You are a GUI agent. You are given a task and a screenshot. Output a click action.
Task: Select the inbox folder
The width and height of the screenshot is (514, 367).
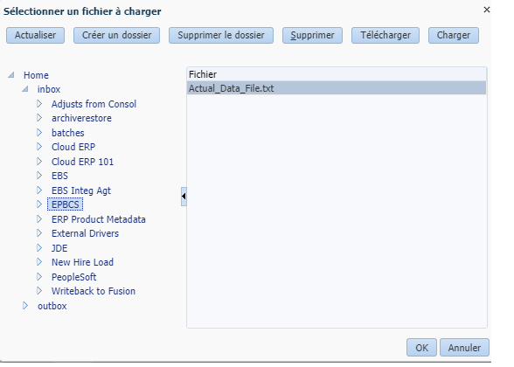point(49,89)
